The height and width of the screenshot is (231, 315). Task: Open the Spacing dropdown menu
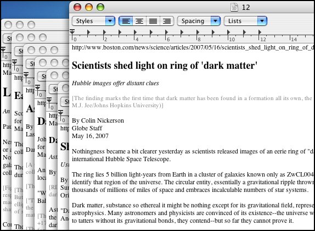click(199, 21)
